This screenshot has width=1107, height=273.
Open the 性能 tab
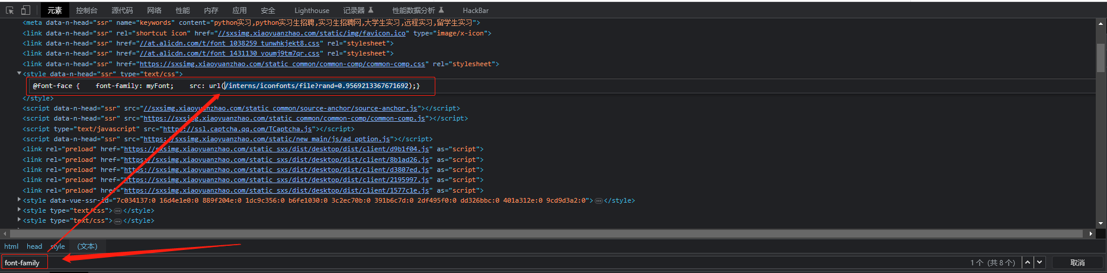click(182, 10)
